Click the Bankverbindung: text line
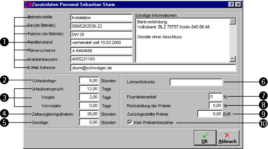The image size is (268, 149). tap(152, 22)
